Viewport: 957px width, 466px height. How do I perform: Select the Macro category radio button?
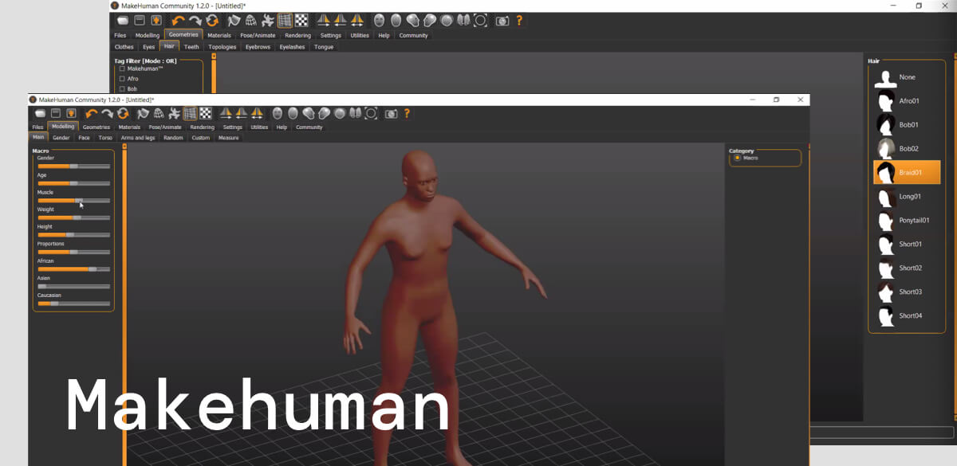[737, 158]
